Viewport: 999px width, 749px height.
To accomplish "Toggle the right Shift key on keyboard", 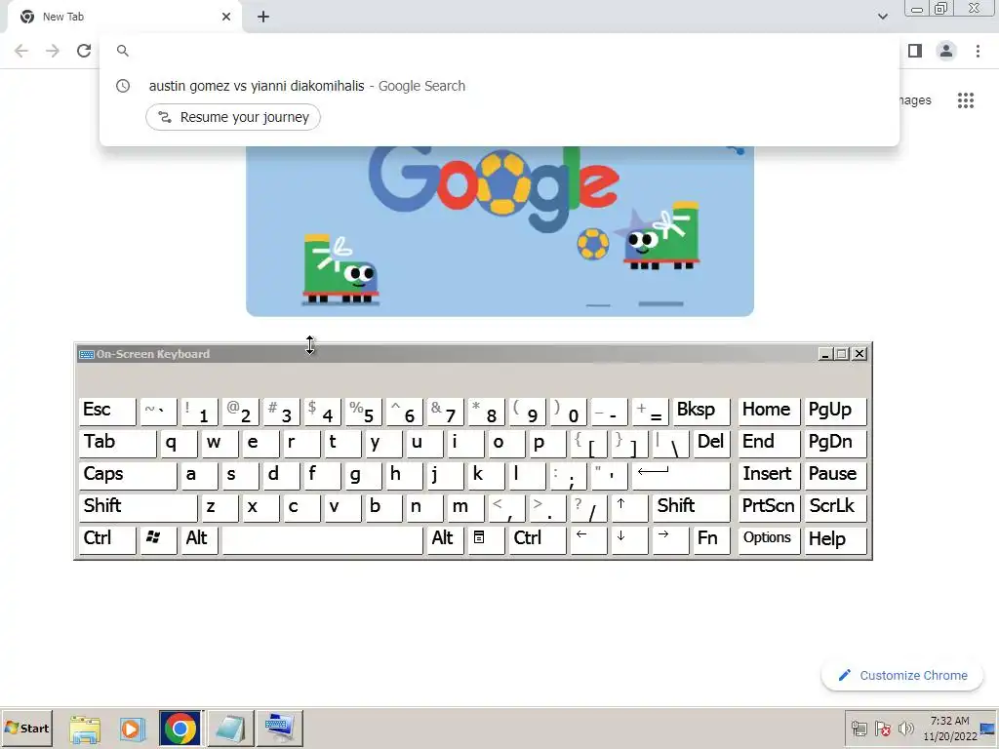I will point(692,507).
